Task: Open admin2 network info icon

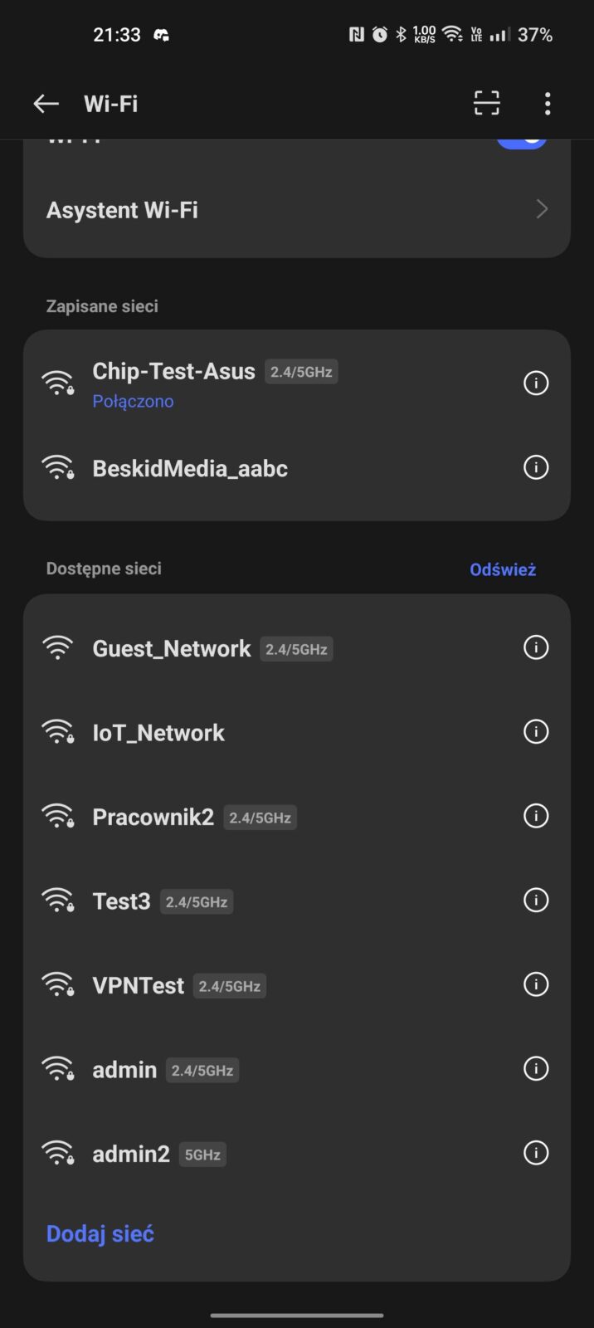Action: (x=536, y=1154)
